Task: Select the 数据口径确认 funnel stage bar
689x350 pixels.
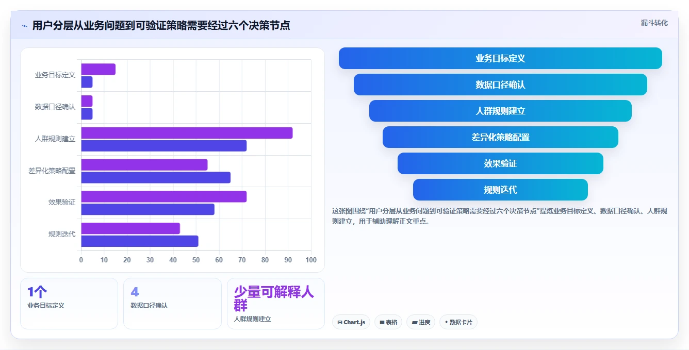Action: click(x=500, y=85)
